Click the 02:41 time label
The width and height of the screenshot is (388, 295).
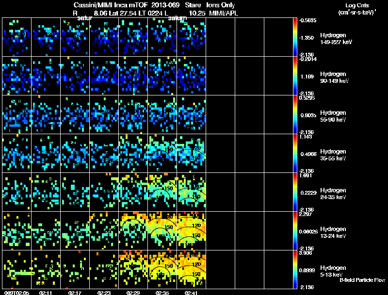pyautogui.click(x=191, y=293)
